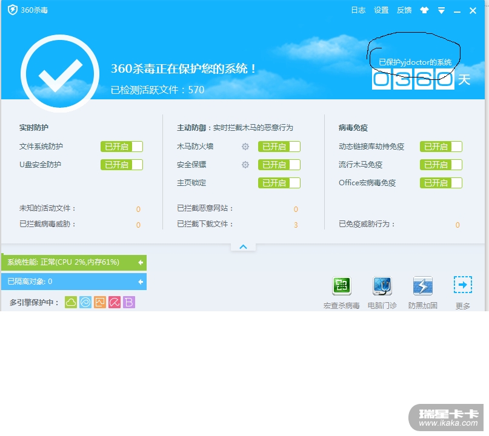Click the protected days counter 0360
The height and width of the screenshot is (436, 489).
413,80
